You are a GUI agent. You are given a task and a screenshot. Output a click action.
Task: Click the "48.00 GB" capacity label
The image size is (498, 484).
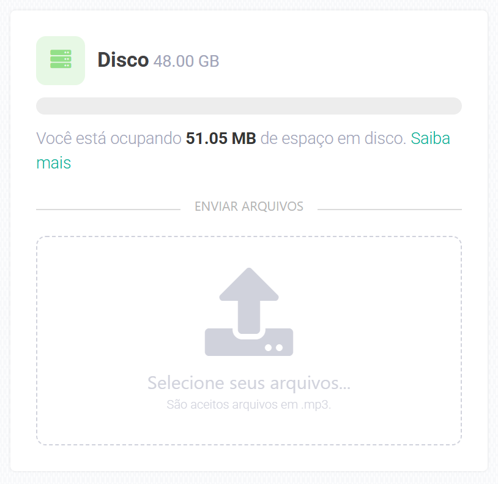[186, 61]
